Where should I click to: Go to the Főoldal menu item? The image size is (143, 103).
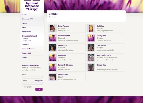pos(24,15)
